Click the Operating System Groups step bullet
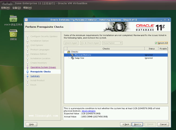The width and height of the screenshot is (176, 130). (x=28, y=67)
